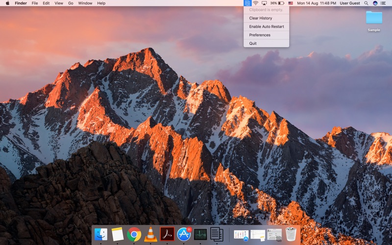Screen dimensions: 392x245
Task: Launch Siri from the menu bar
Action: (375, 3)
